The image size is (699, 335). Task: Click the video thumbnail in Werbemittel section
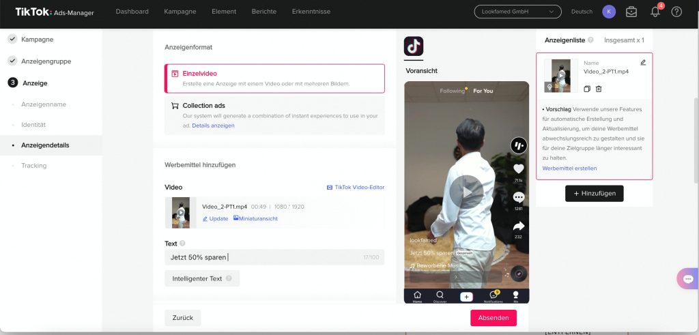[180, 212]
